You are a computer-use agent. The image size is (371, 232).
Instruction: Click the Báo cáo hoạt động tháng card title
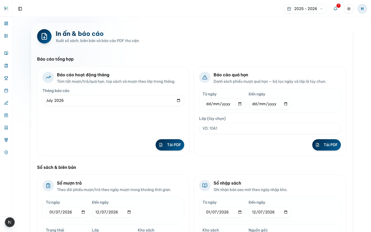[x=83, y=75]
